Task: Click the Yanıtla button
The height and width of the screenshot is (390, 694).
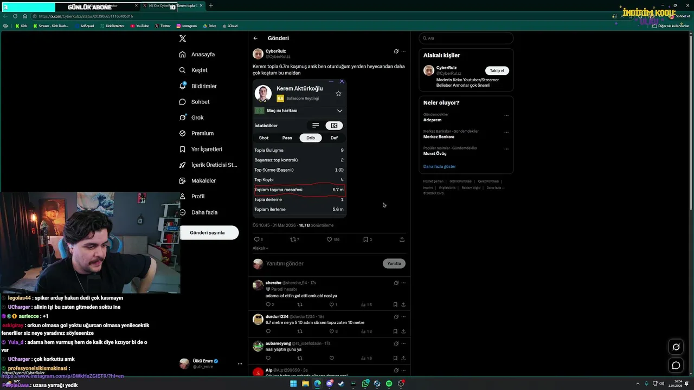Action: [x=394, y=263]
